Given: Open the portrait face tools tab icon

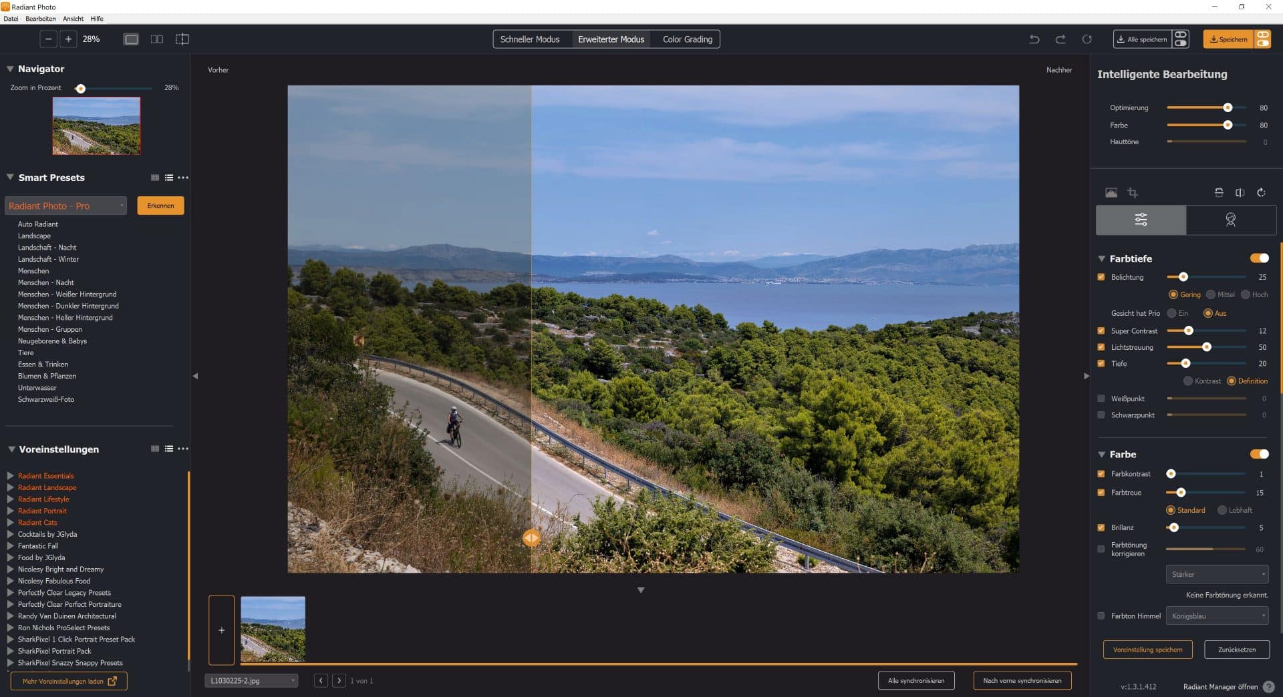Looking at the screenshot, I should click(x=1230, y=220).
